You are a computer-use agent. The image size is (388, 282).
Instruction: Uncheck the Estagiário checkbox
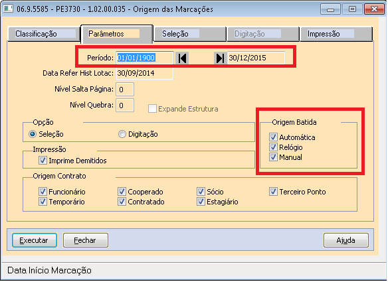point(201,202)
